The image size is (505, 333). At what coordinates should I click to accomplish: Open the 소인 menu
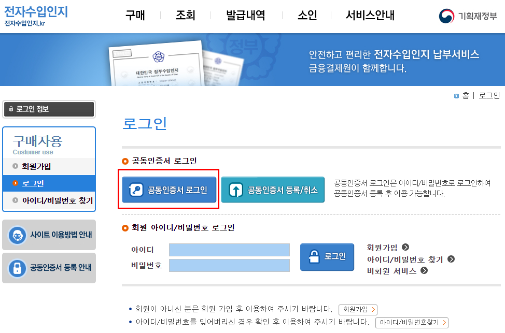[307, 15]
